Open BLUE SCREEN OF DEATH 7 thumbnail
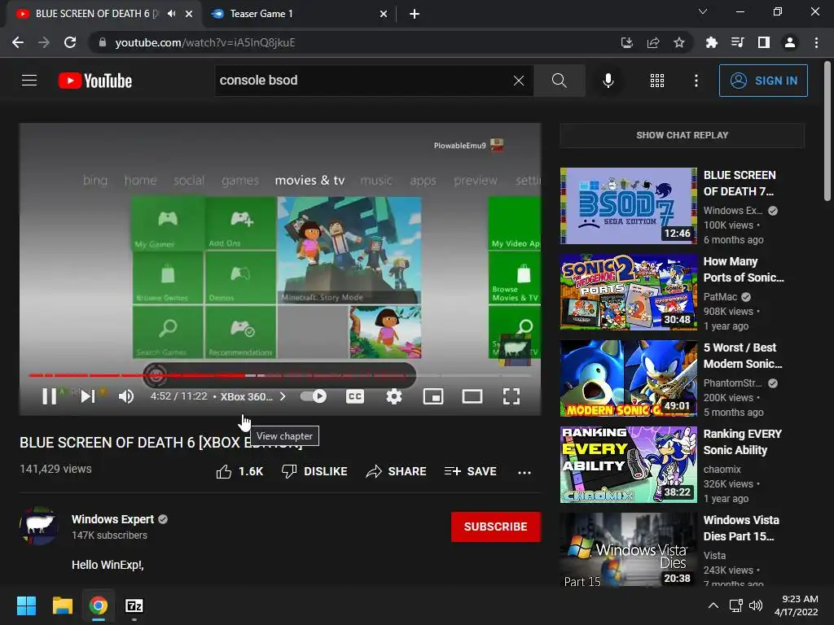834x625 pixels. 628,206
